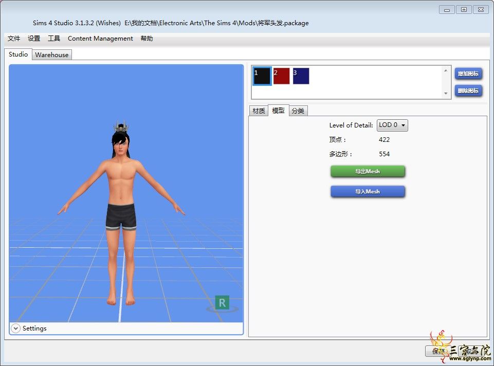Open the 分类 tab

tap(298, 111)
